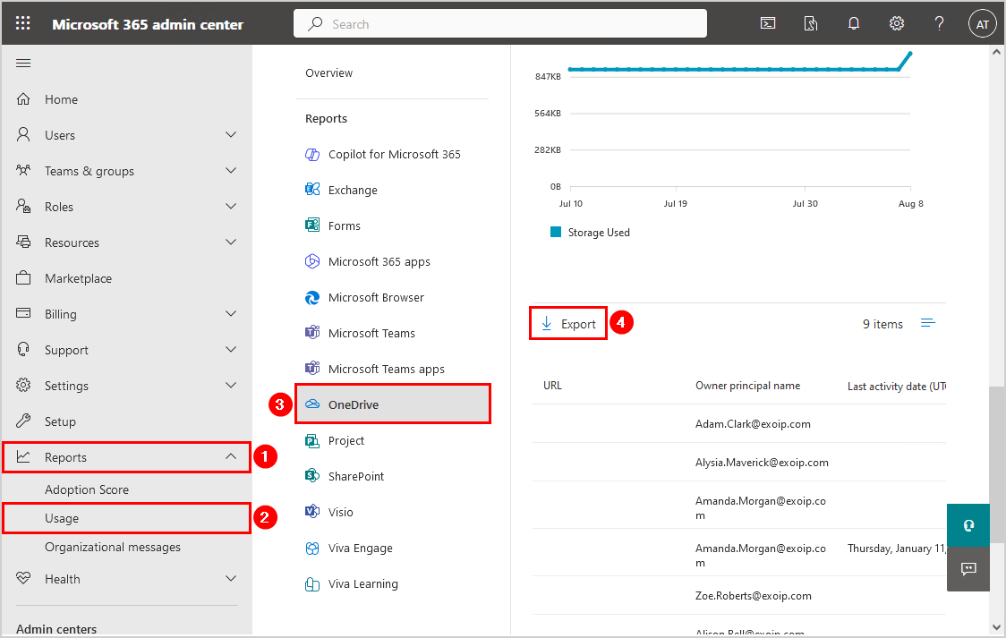1006x638 pixels.
Task: Open the AT account avatar
Action: click(x=982, y=24)
